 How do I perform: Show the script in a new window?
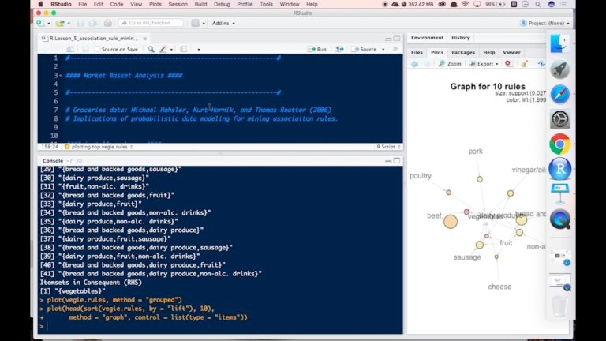(x=70, y=49)
